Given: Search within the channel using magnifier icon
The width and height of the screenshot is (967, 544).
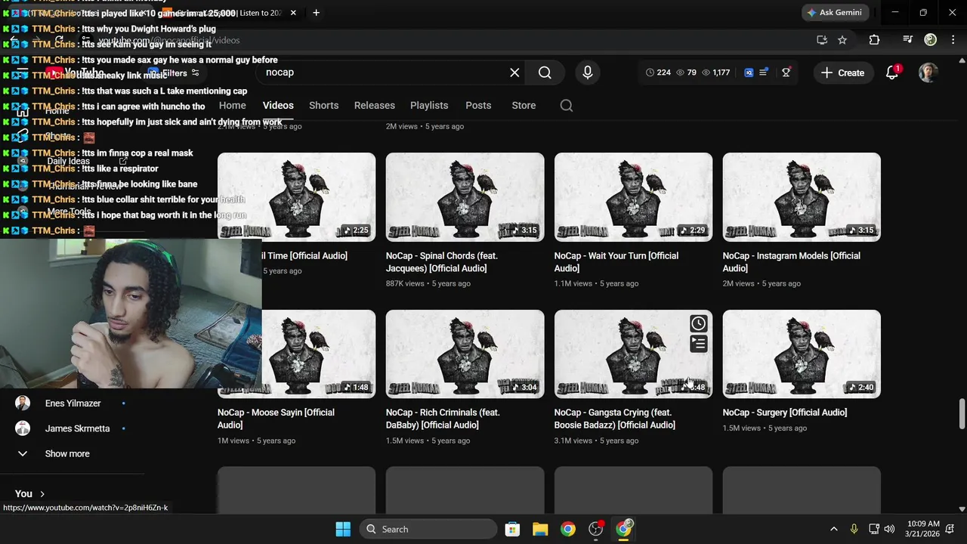Looking at the screenshot, I should coord(567,106).
